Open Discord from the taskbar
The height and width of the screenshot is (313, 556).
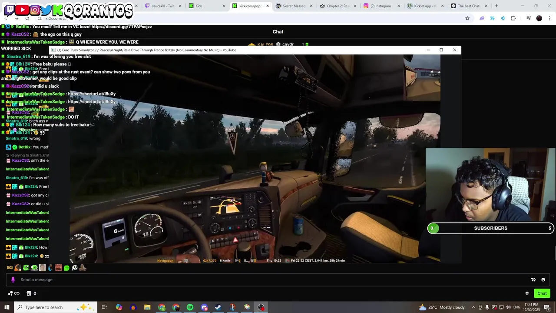point(204,307)
